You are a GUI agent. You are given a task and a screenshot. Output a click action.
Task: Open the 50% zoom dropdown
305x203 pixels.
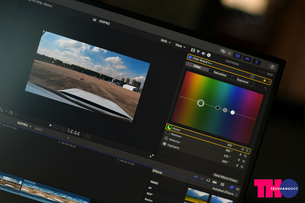pyautogui.click(x=166, y=41)
